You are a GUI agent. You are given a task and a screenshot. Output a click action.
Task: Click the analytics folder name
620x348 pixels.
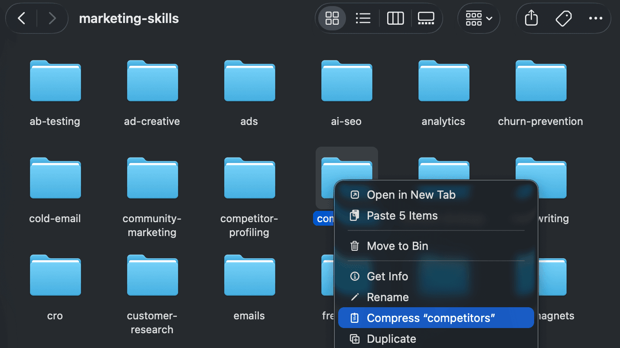pos(444,121)
